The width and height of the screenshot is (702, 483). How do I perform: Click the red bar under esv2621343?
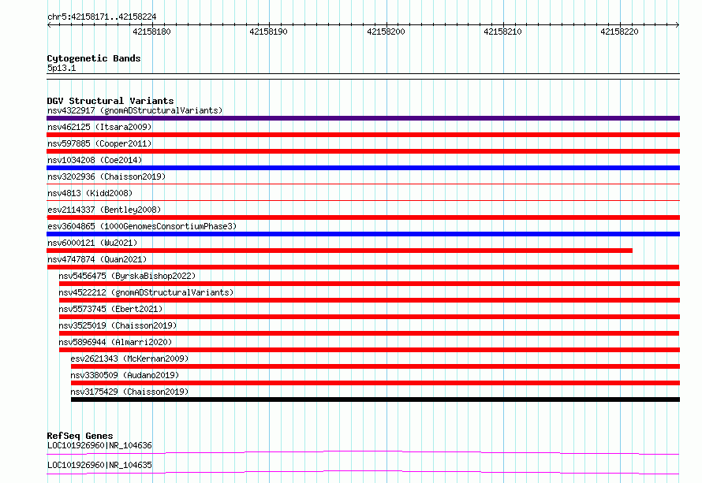(x=375, y=366)
